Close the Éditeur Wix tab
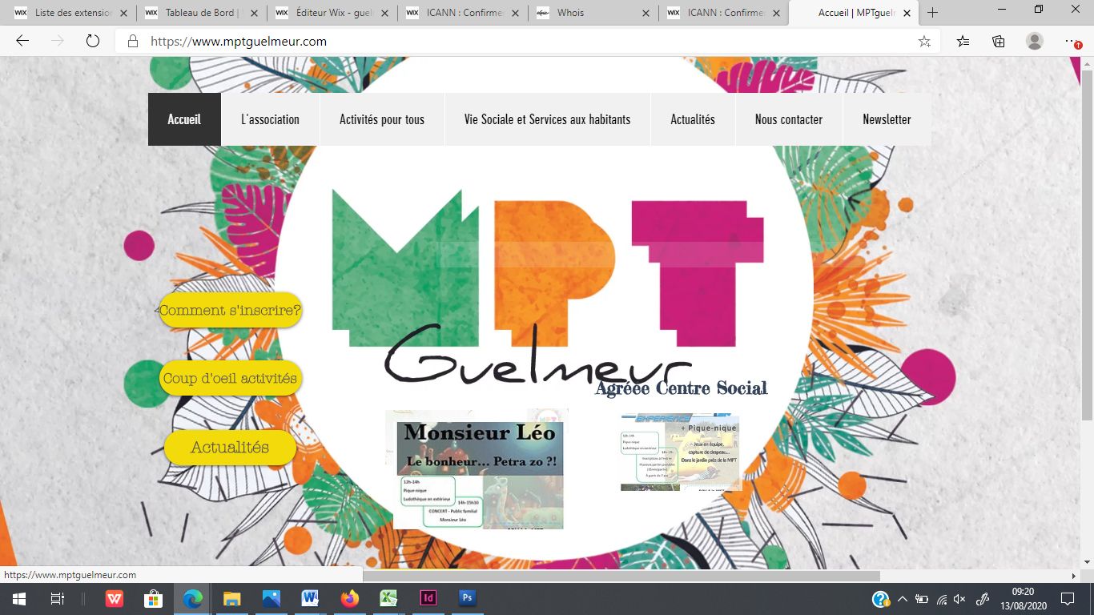Screen dimensions: 1094x615 coord(383,13)
